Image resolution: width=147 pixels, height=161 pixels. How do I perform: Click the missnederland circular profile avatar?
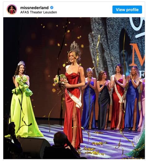click(x=12, y=9)
